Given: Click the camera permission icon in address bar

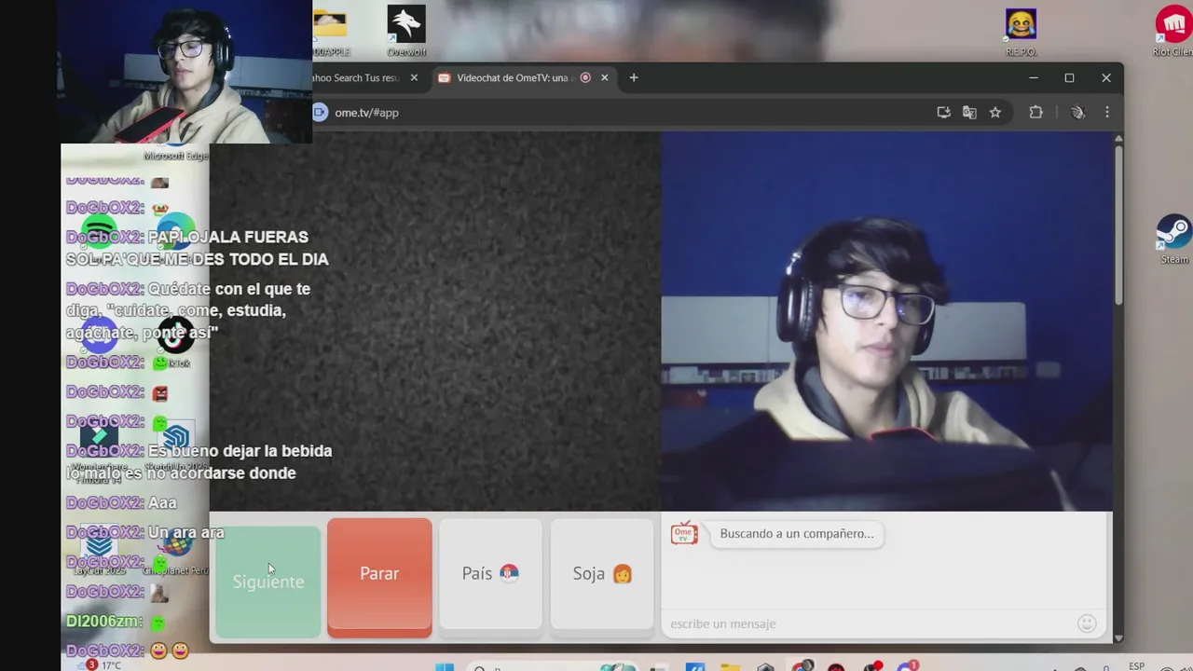Looking at the screenshot, I should click(320, 112).
